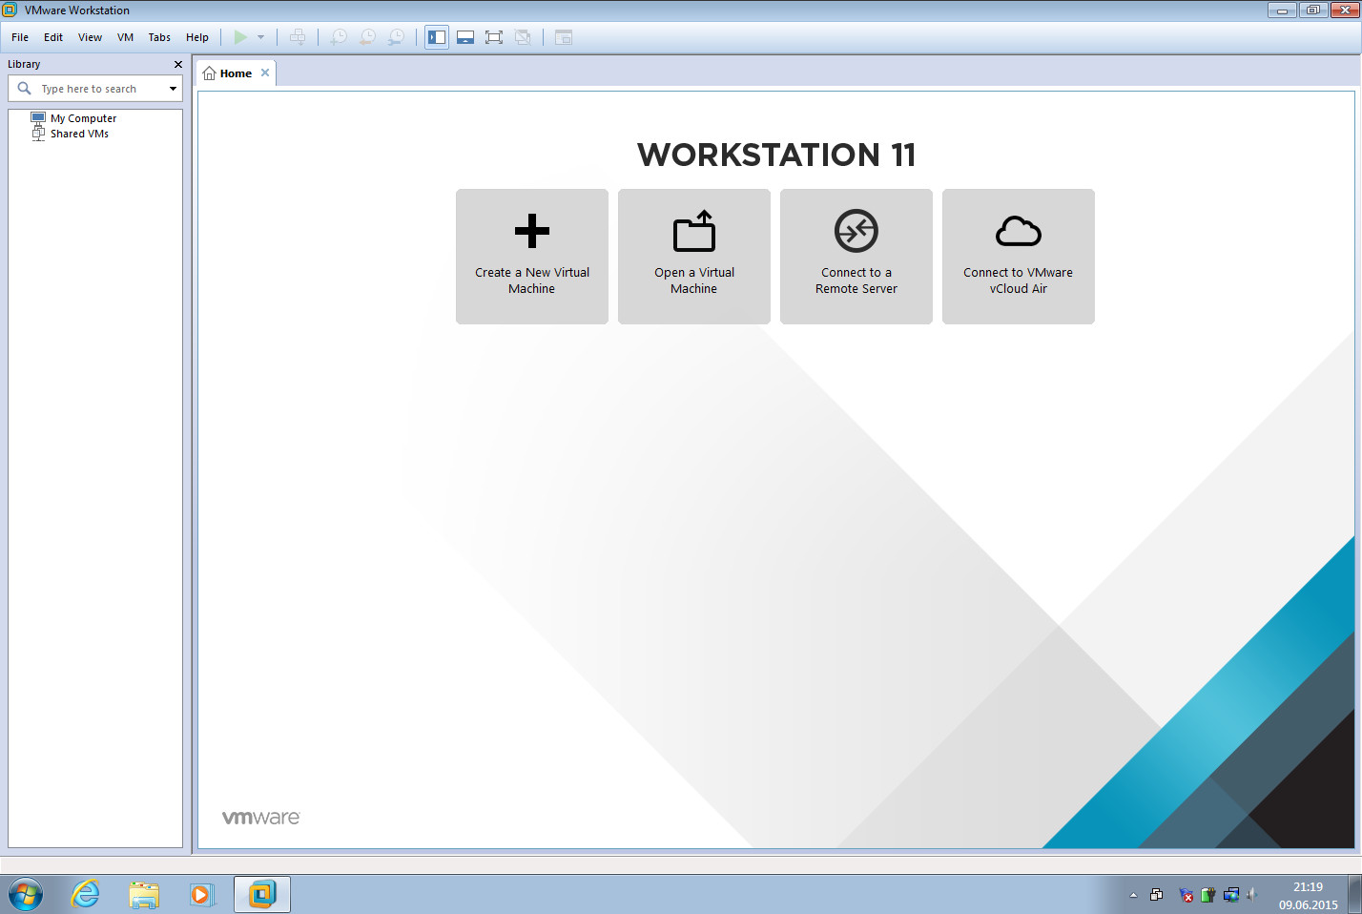Viewport: 1362px width, 914px height.
Task: Toggle the thumbnail bar view button
Action: [x=465, y=37]
